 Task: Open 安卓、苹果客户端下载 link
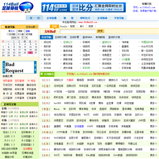[x=145, y=11]
